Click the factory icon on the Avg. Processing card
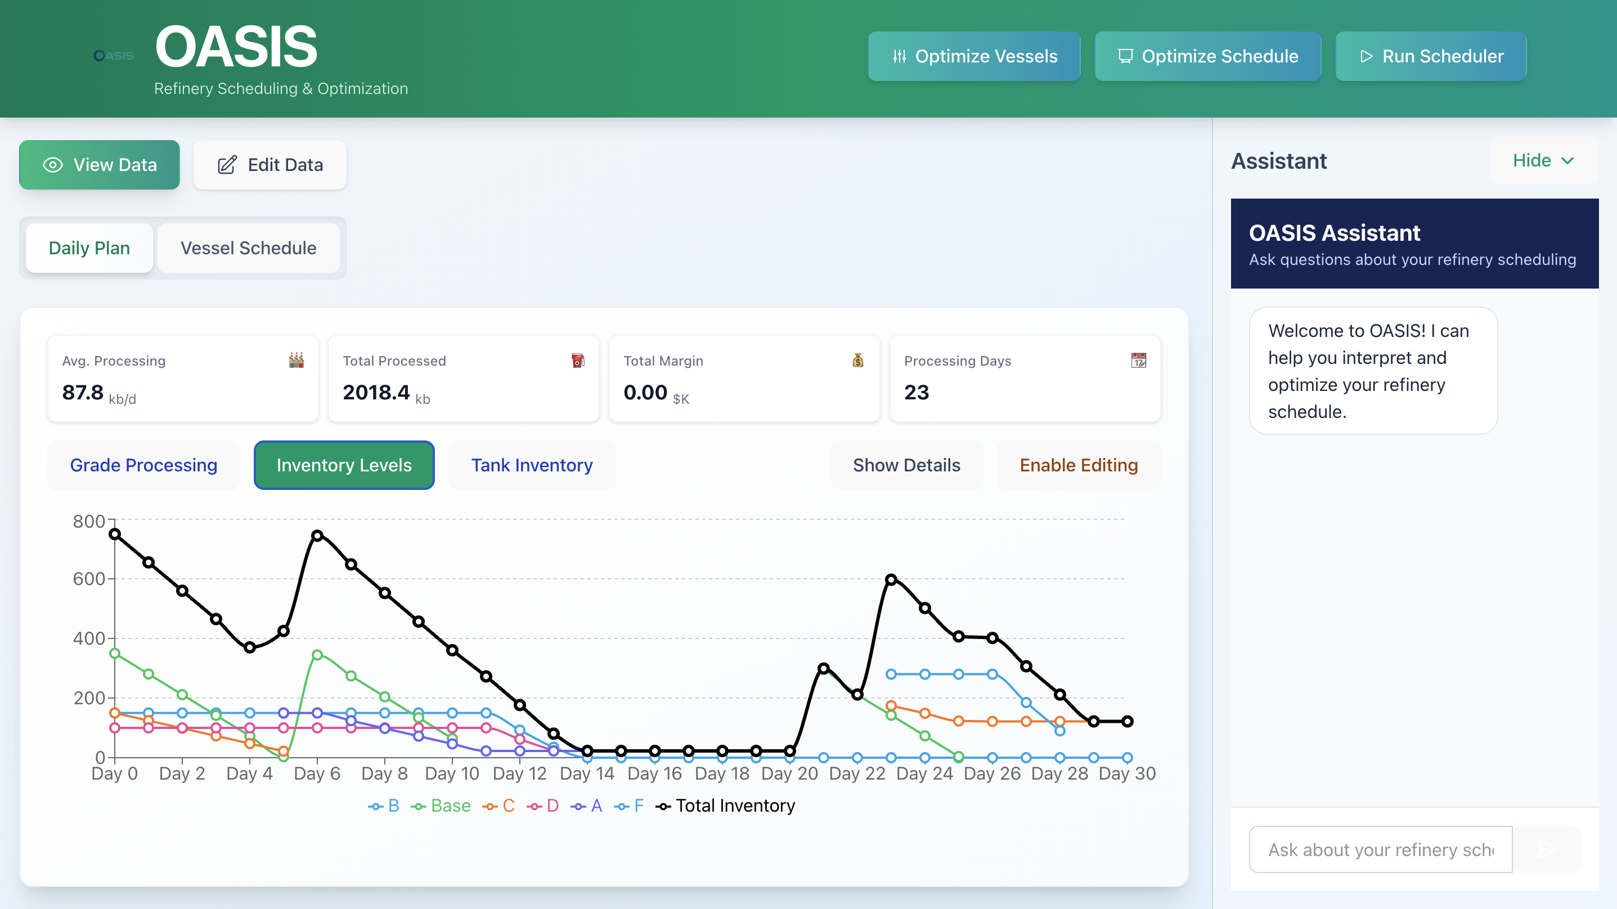 pyautogui.click(x=297, y=361)
